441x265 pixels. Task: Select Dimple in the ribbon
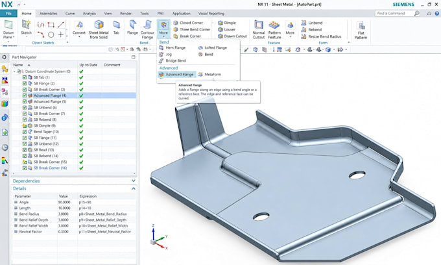pos(227,23)
